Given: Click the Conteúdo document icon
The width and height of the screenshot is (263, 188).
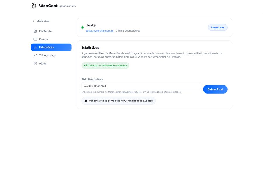Looking at the screenshot, I should click(35, 31).
